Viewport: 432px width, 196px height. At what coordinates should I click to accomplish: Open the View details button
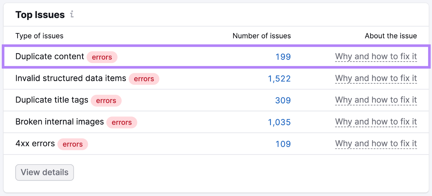point(45,172)
